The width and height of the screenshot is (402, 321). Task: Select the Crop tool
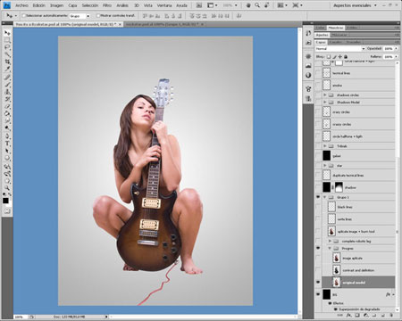point(7,62)
